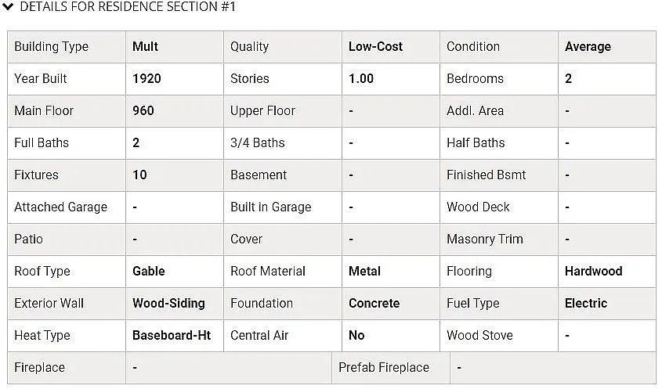Click the Fixtures value 10

[139, 175]
